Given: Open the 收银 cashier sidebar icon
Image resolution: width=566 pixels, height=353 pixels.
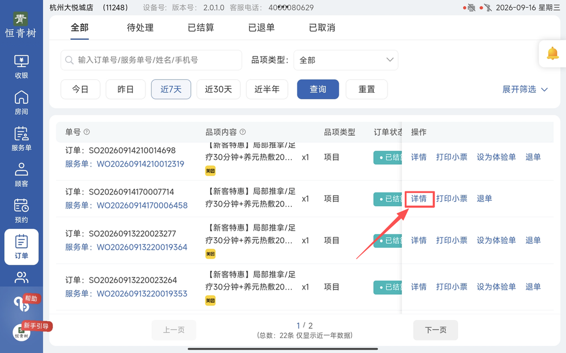Looking at the screenshot, I should (22, 67).
